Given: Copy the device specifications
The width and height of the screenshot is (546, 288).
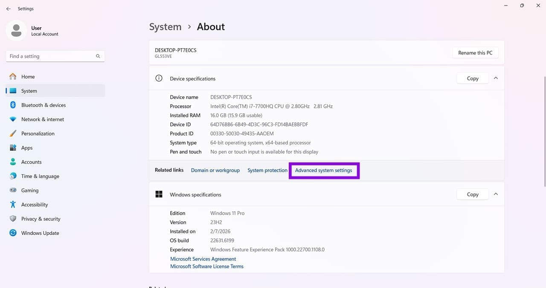Looking at the screenshot, I should click(473, 78).
